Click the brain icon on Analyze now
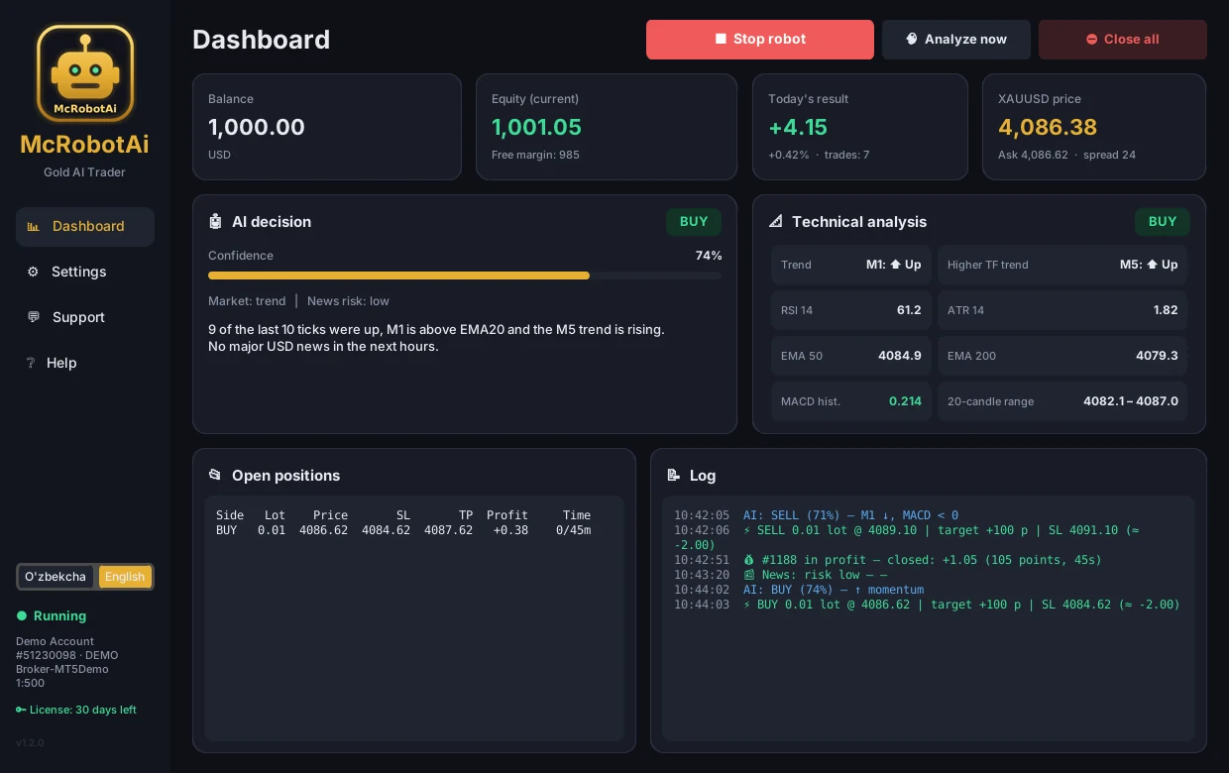1229x773 pixels. coord(912,39)
